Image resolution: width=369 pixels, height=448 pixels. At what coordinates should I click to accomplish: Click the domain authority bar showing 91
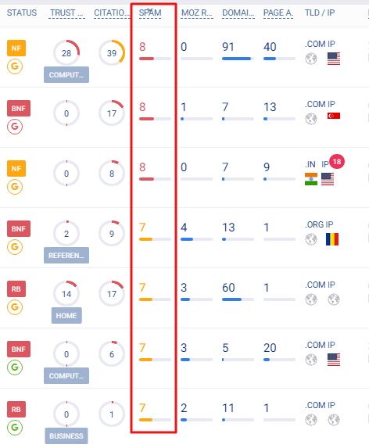coord(238,59)
